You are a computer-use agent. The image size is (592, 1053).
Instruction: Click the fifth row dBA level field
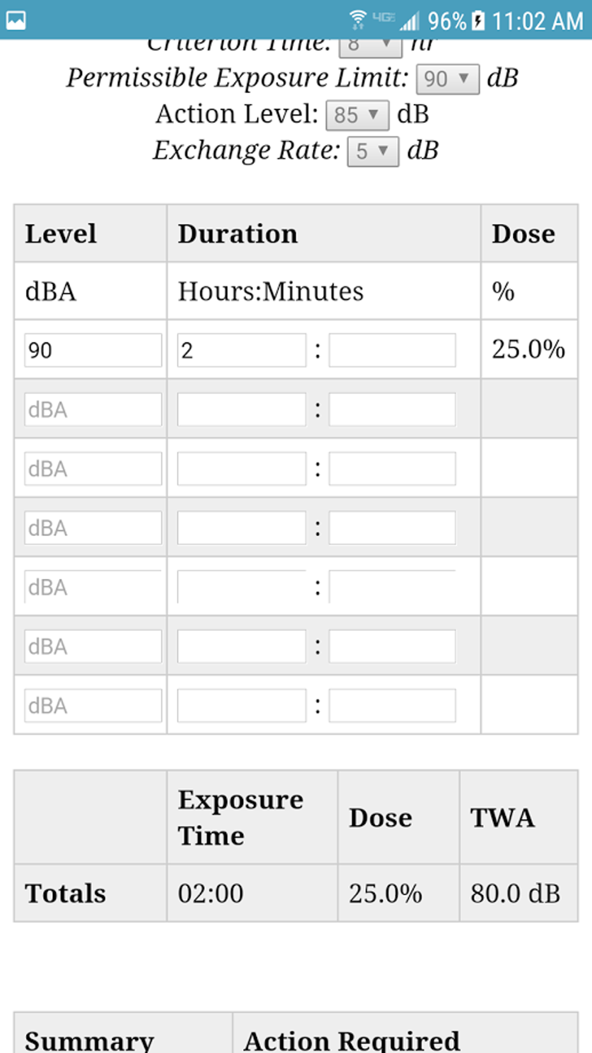coord(93,587)
